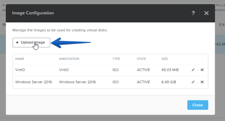Click the Upload Image button
Image resolution: width=225 pixels, height=121 pixels.
click(31, 43)
